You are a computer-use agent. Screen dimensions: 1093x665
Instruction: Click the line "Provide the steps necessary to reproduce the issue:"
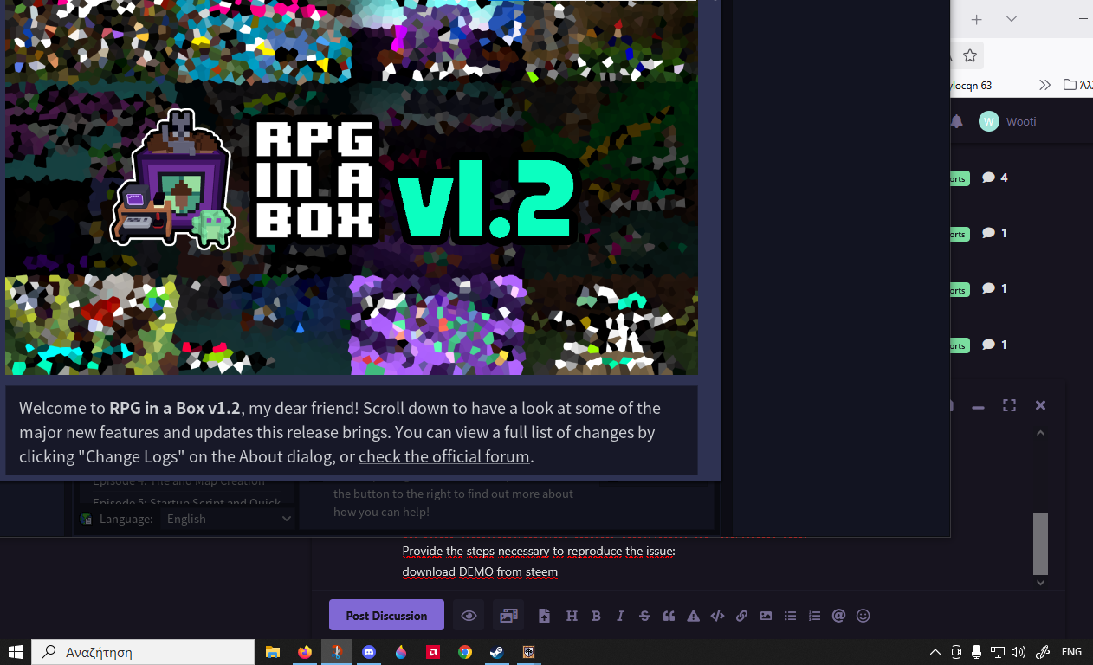point(539,551)
